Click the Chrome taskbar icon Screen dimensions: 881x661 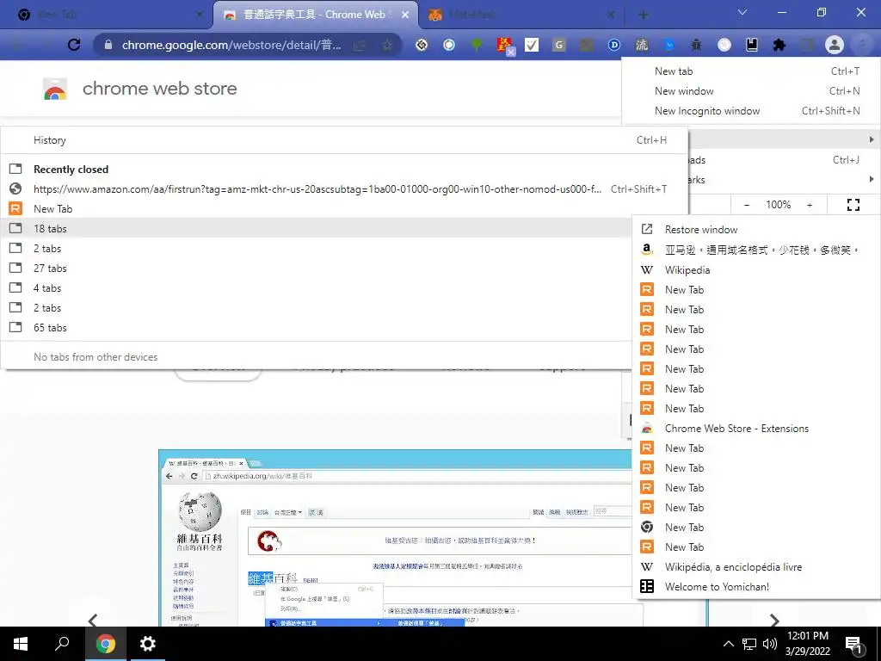(x=105, y=644)
